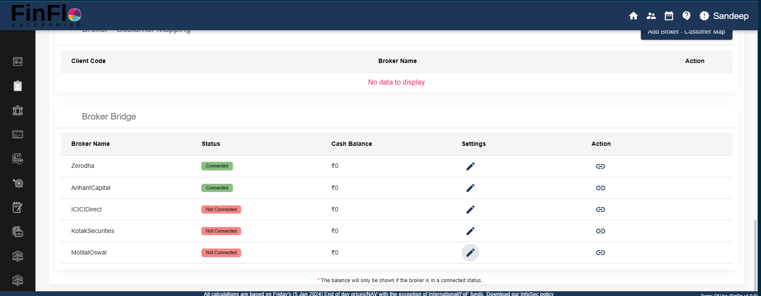
Task: Click the Not Connected badge for KotakSecurities
Action: [x=221, y=231]
